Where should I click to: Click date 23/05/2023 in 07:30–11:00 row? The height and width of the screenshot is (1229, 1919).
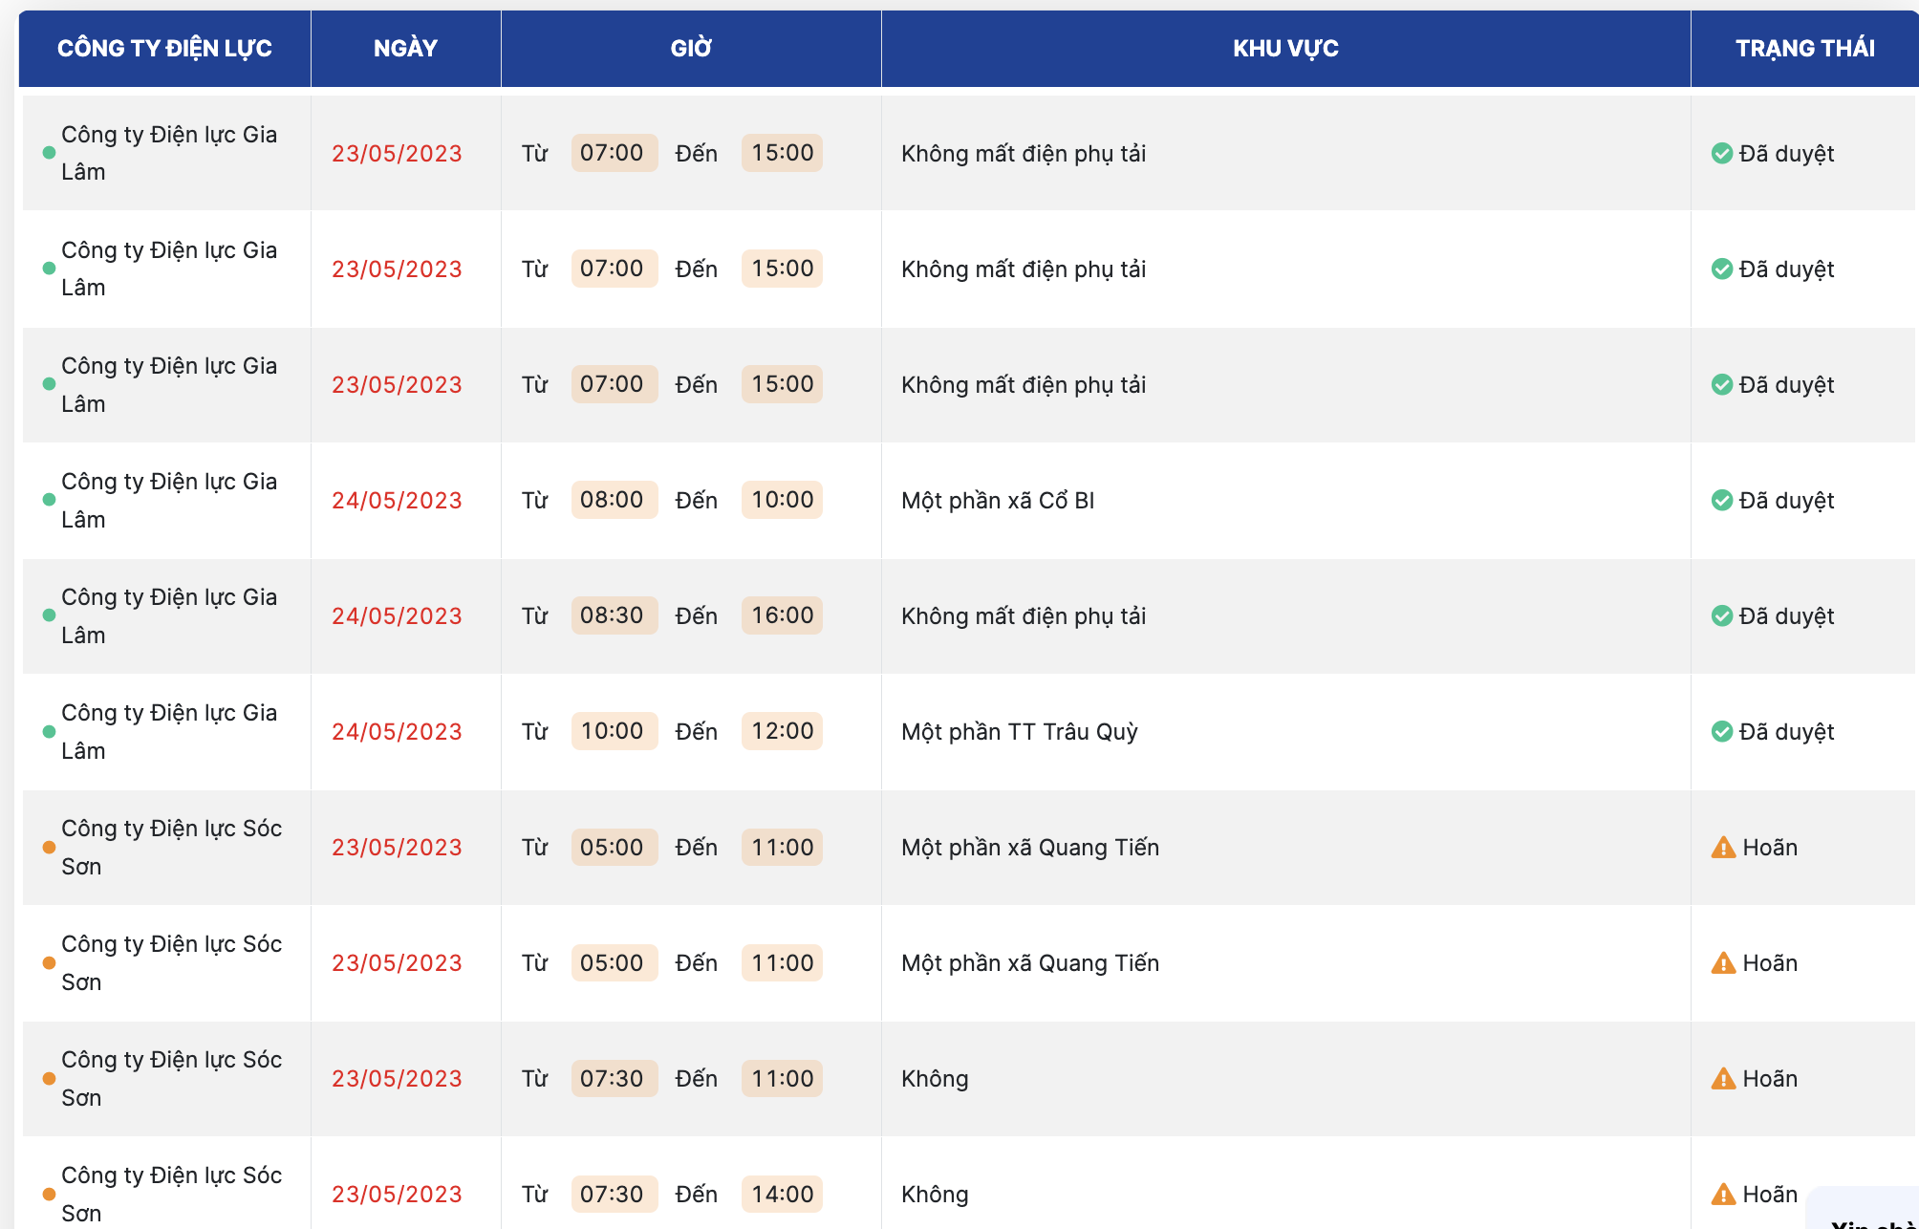click(x=397, y=1079)
